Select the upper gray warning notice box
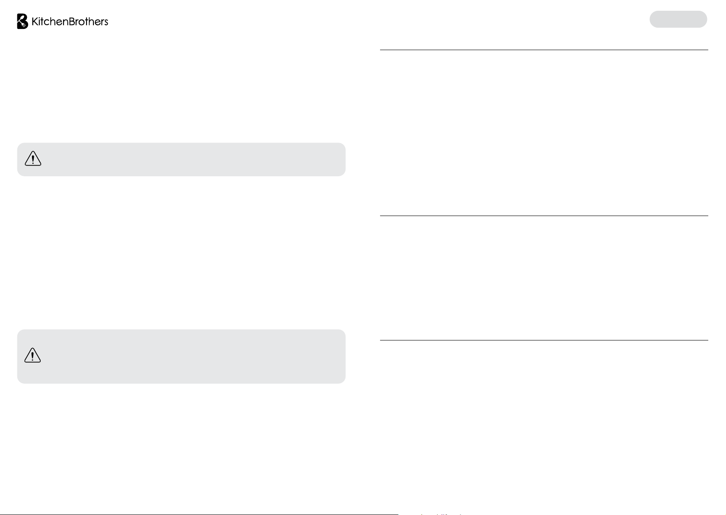 pos(181,159)
